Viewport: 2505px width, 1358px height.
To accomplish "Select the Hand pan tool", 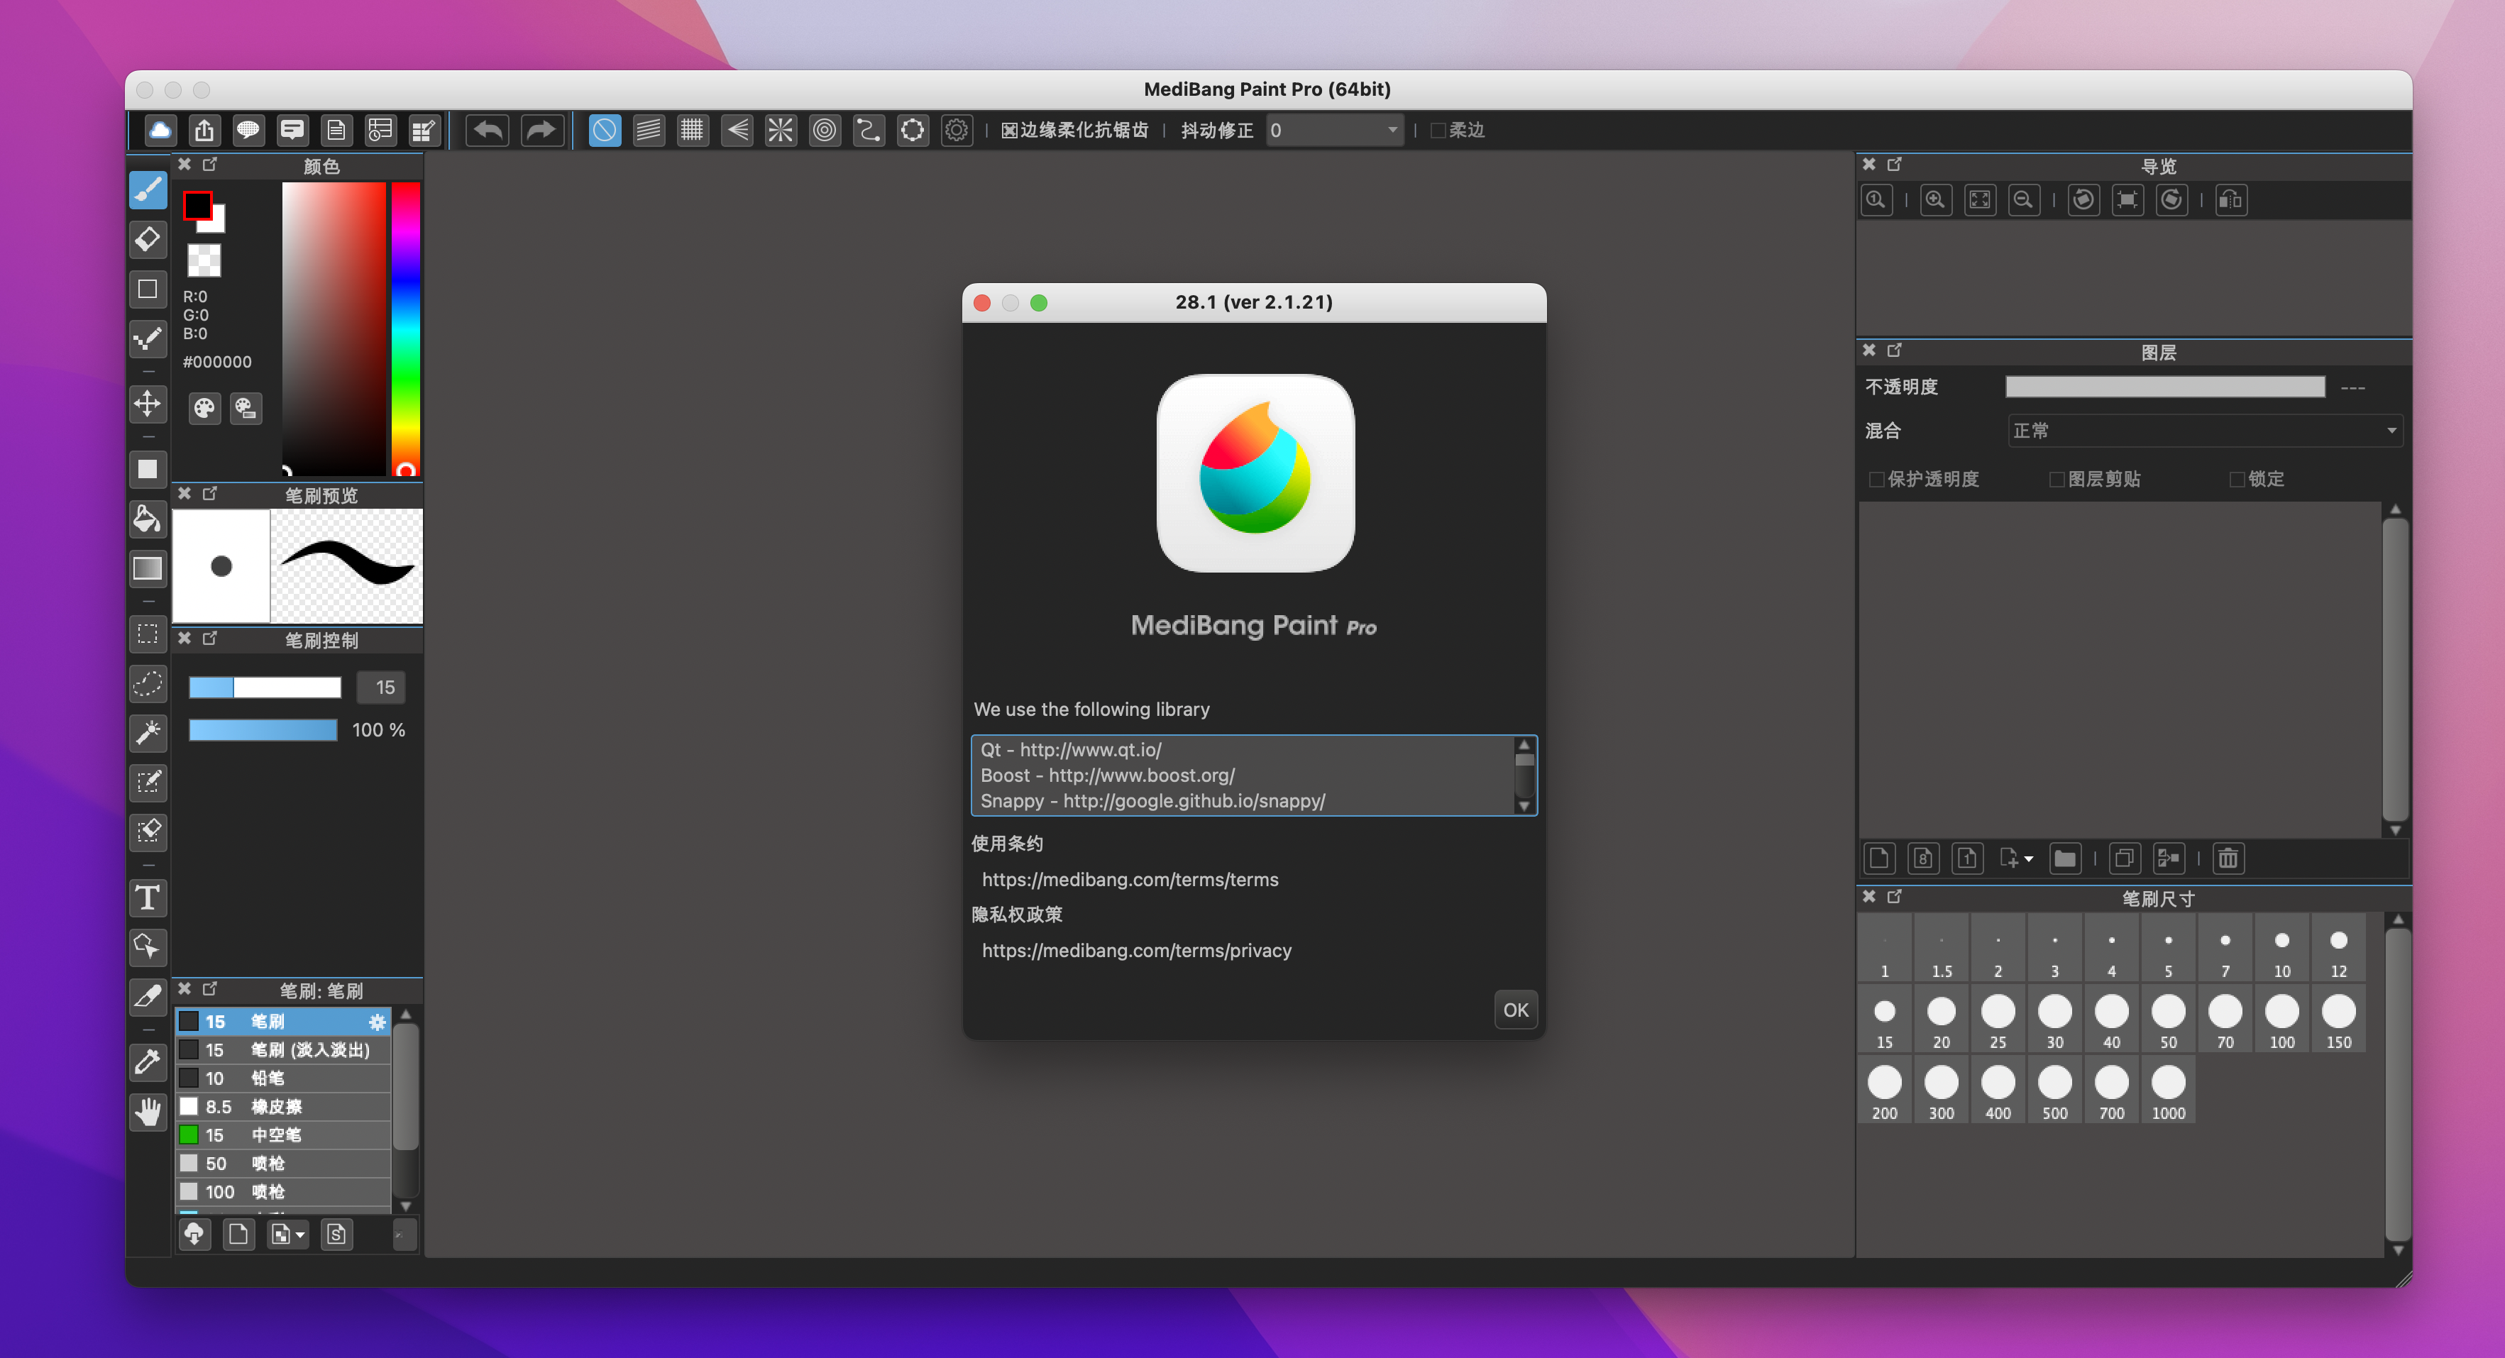I will tap(148, 1111).
